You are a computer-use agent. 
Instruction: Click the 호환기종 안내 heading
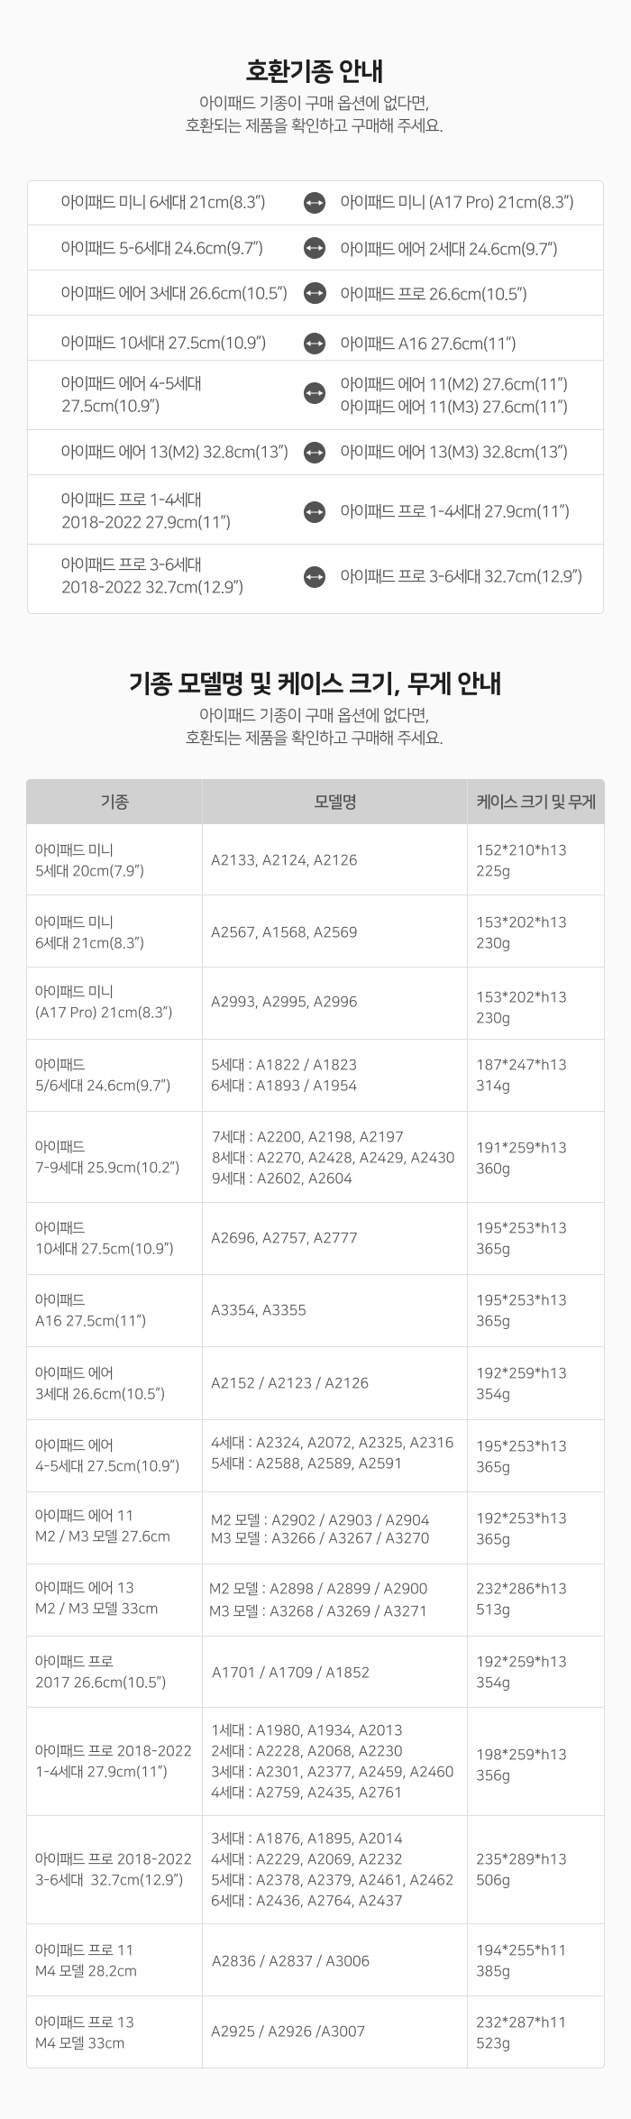click(315, 70)
